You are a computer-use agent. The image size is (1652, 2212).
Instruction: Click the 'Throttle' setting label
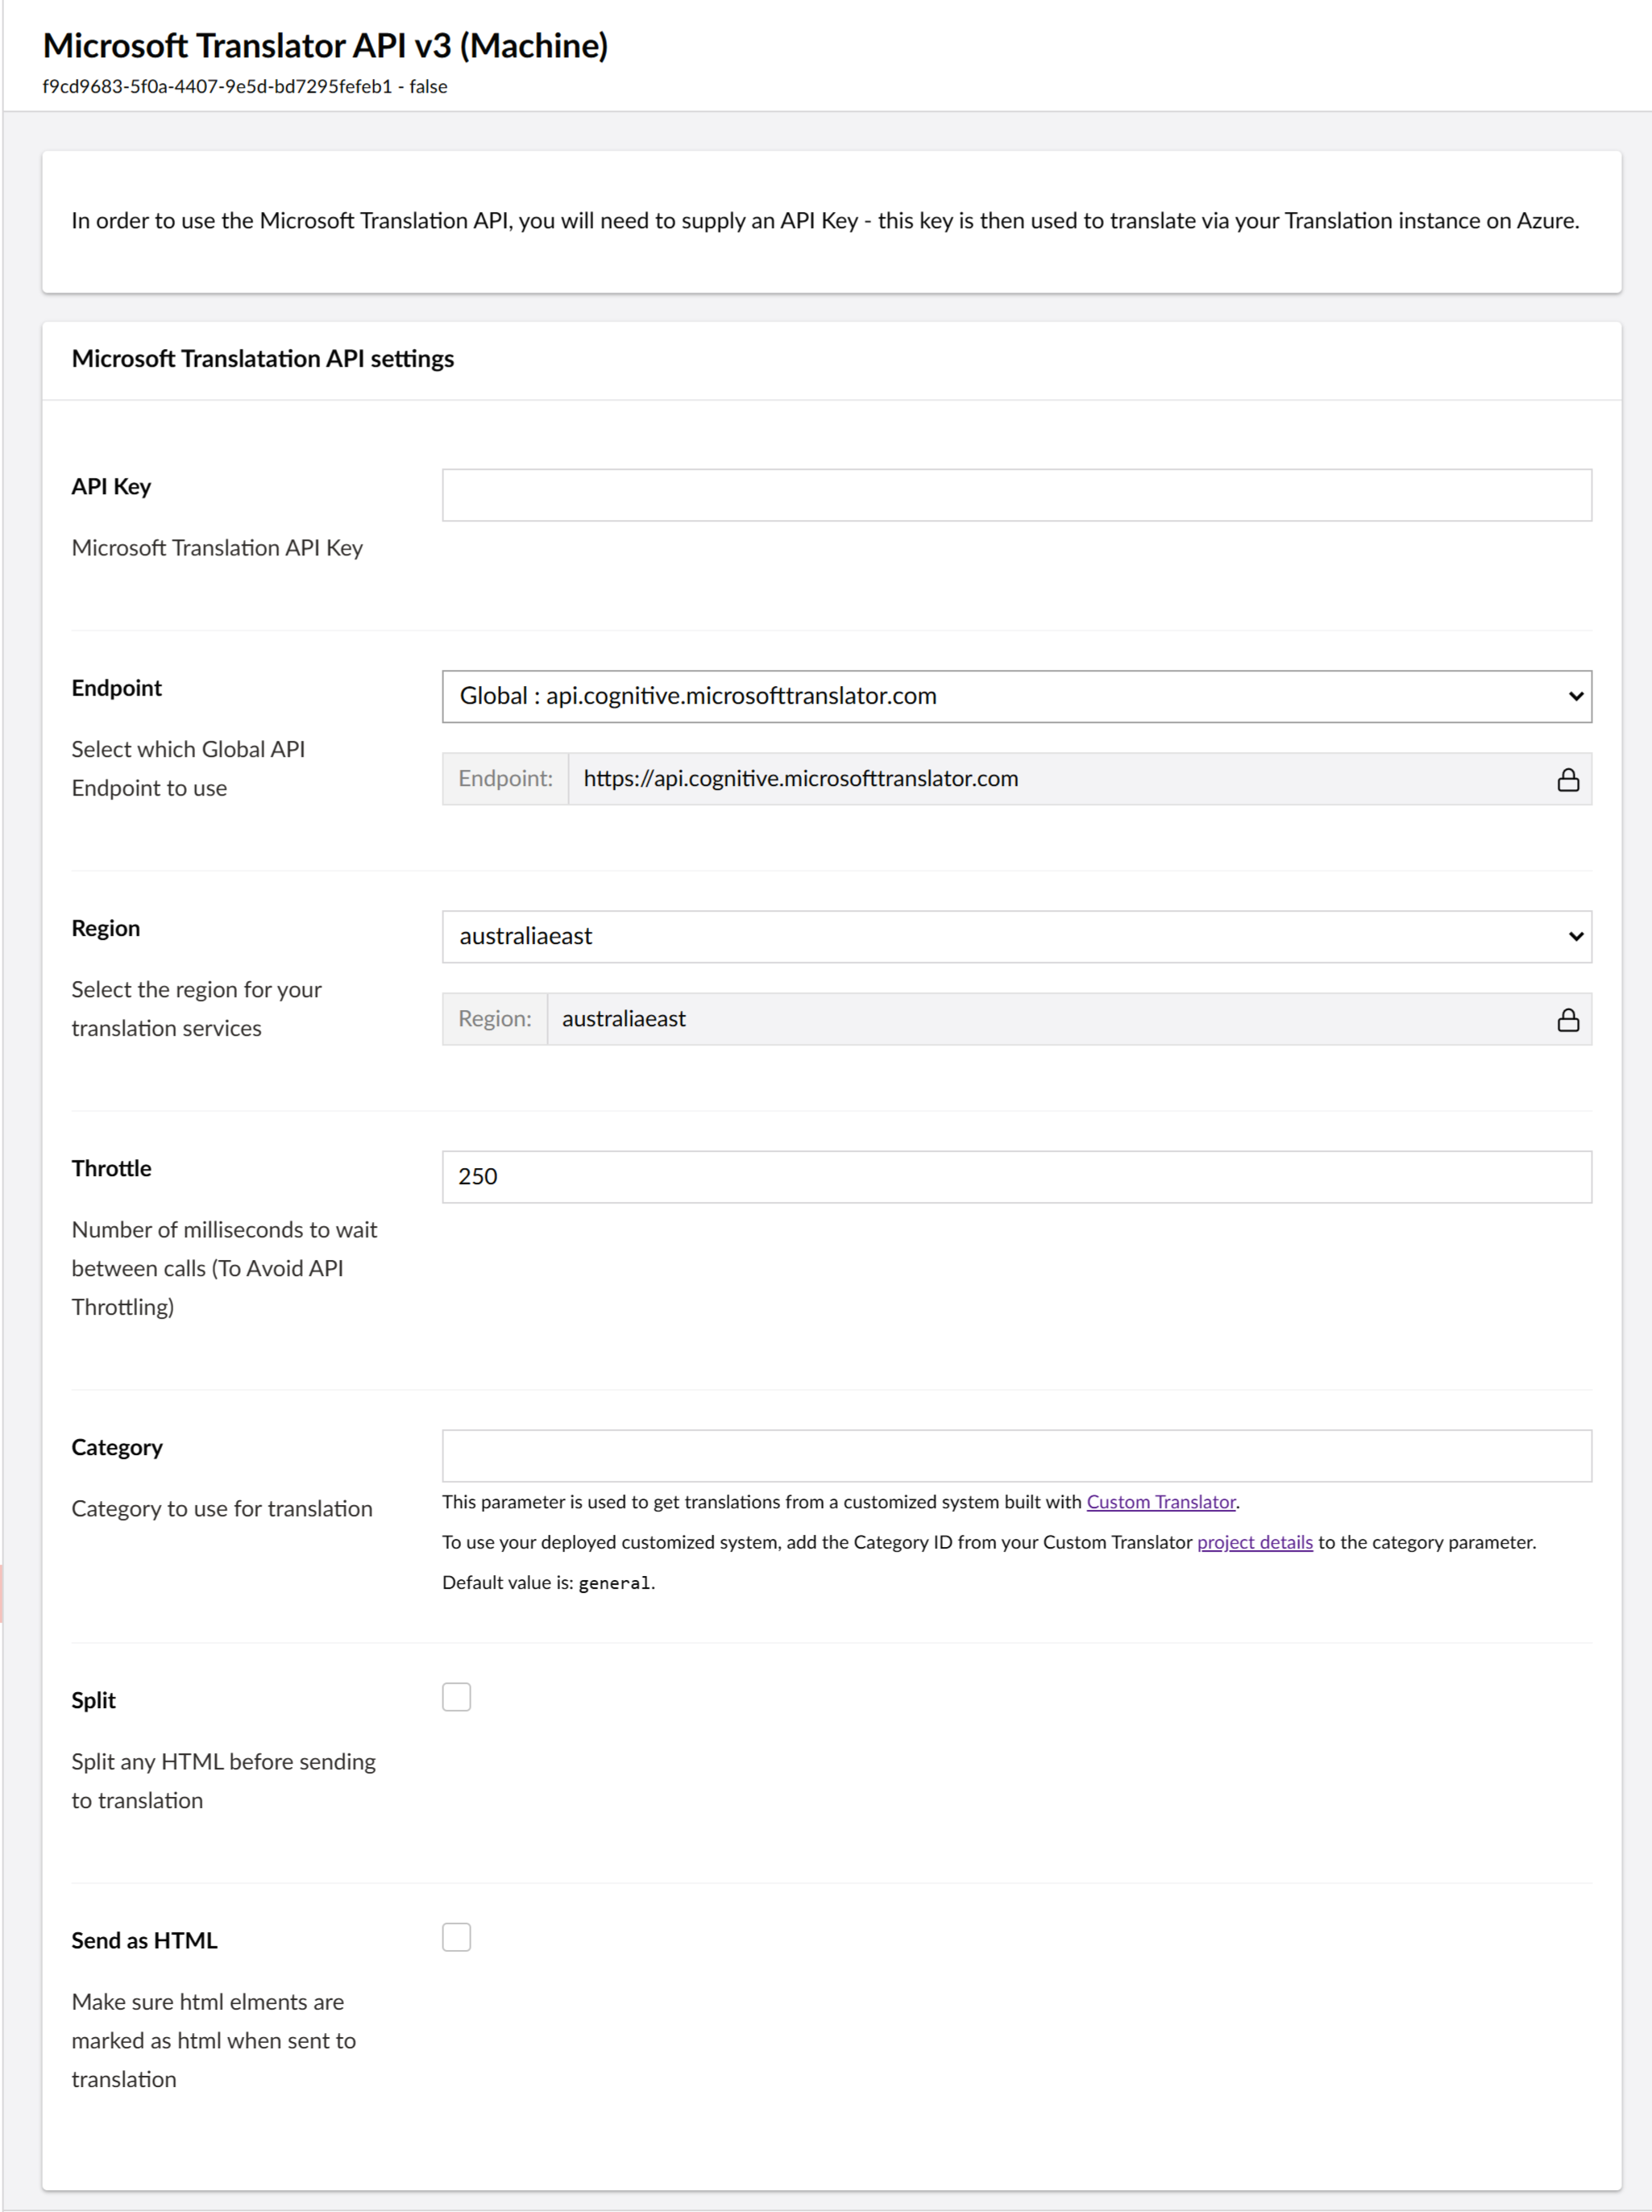click(111, 1168)
